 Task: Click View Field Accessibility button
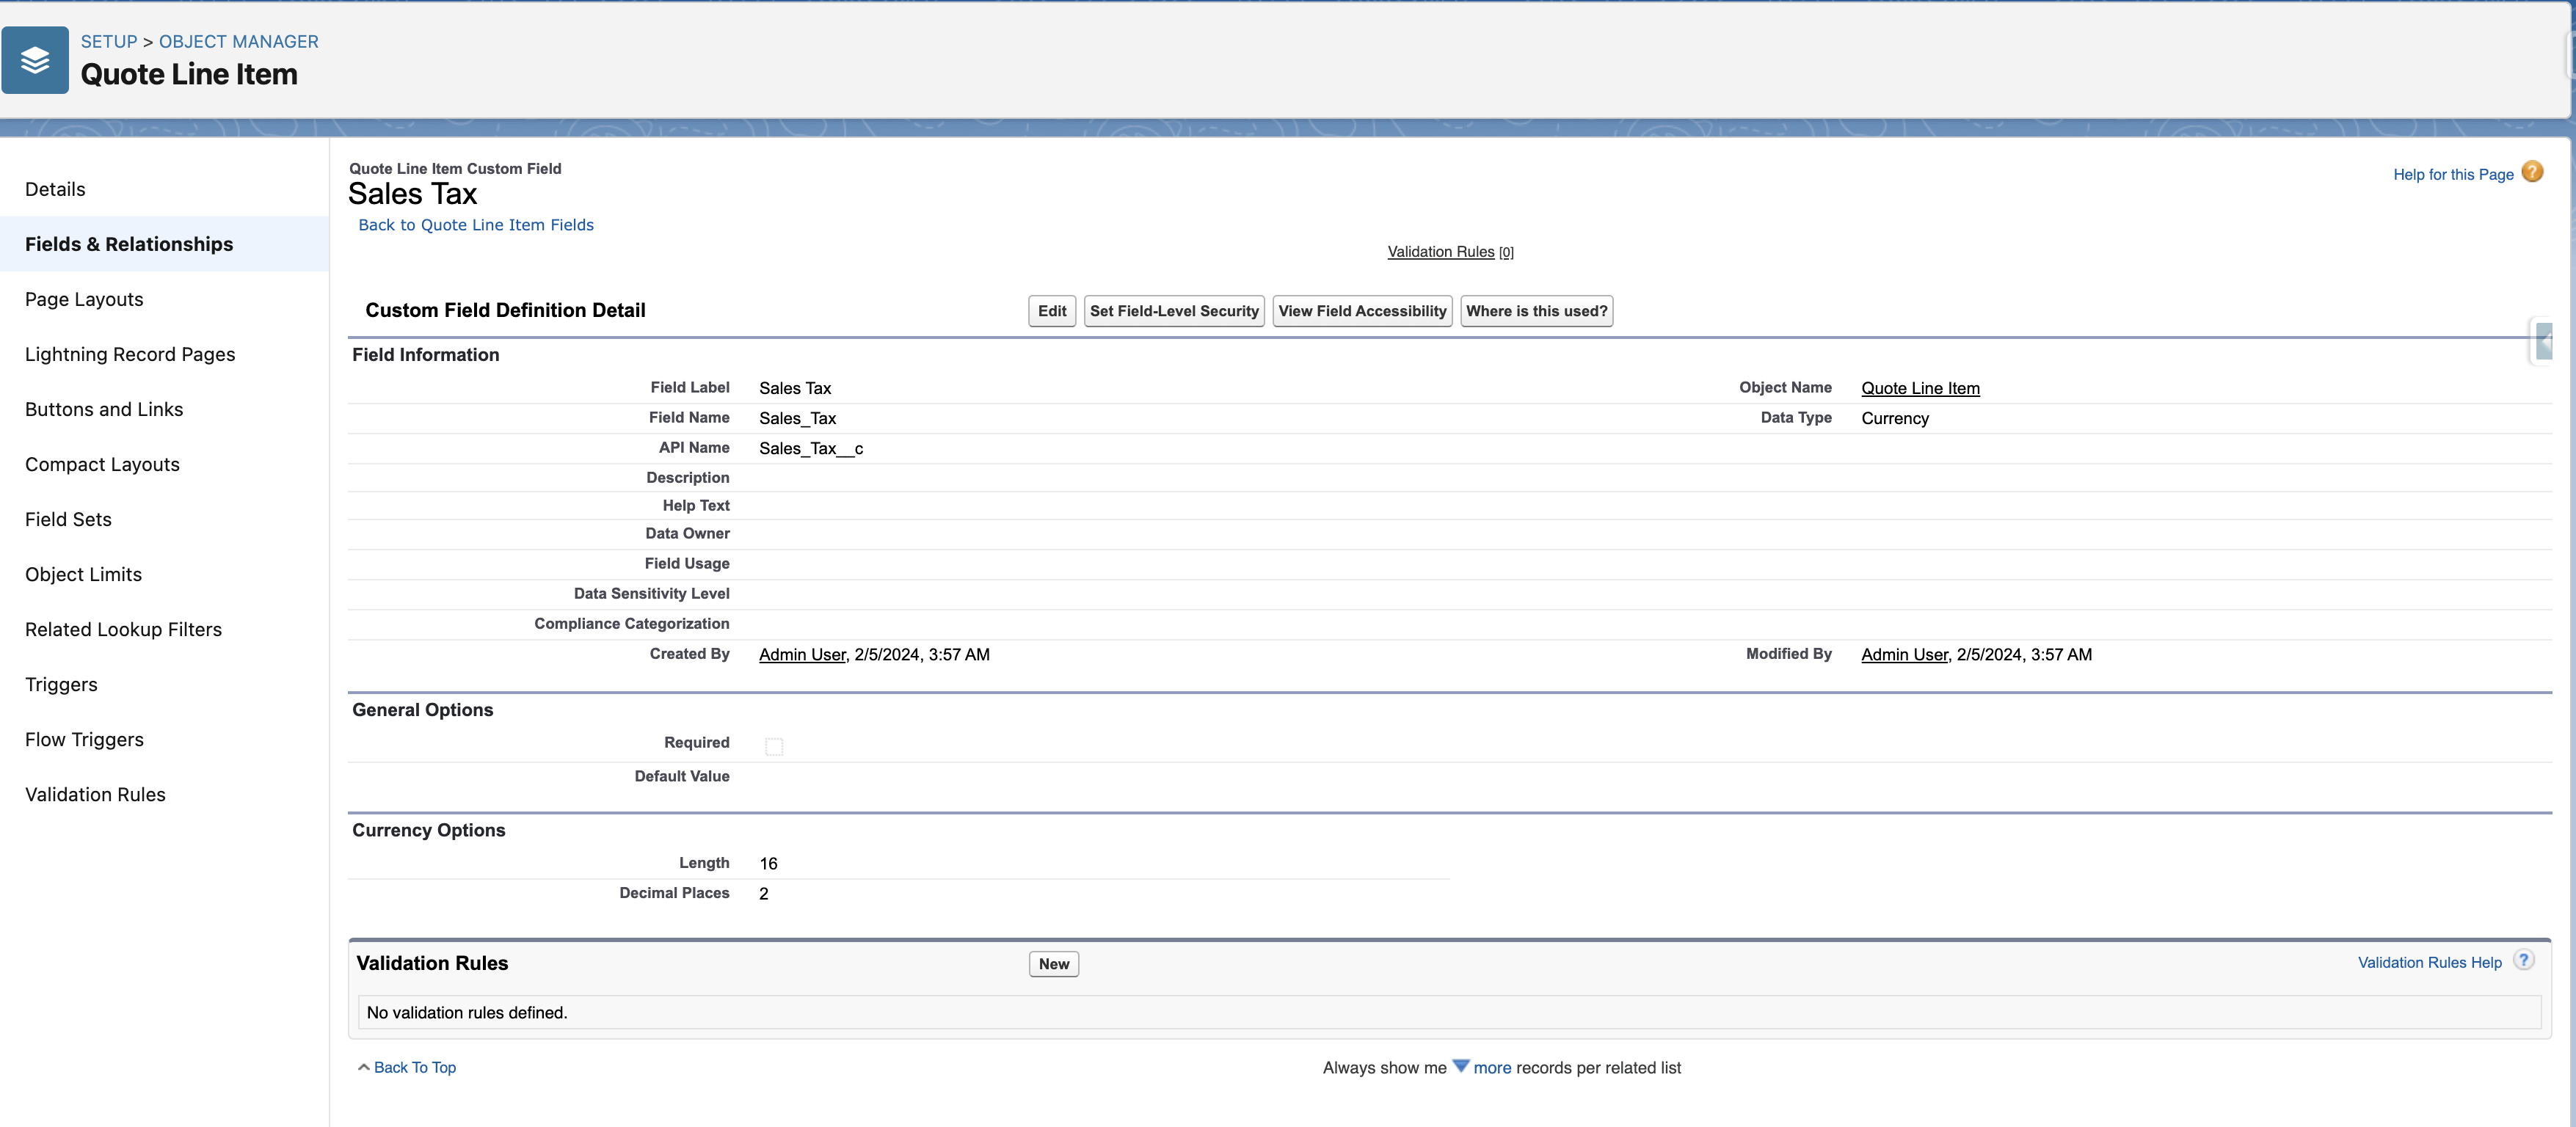[x=1362, y=311]
